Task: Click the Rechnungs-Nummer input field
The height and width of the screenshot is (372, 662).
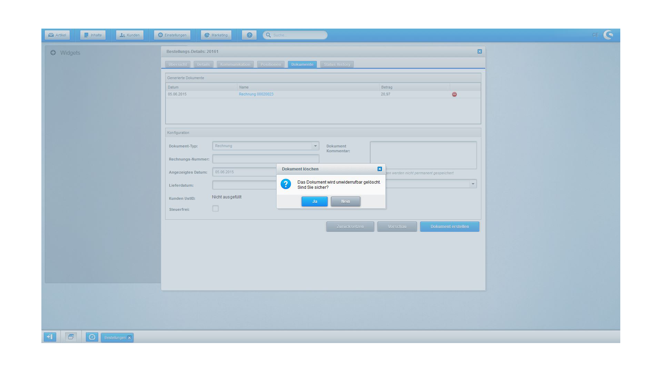Action: 266,159
